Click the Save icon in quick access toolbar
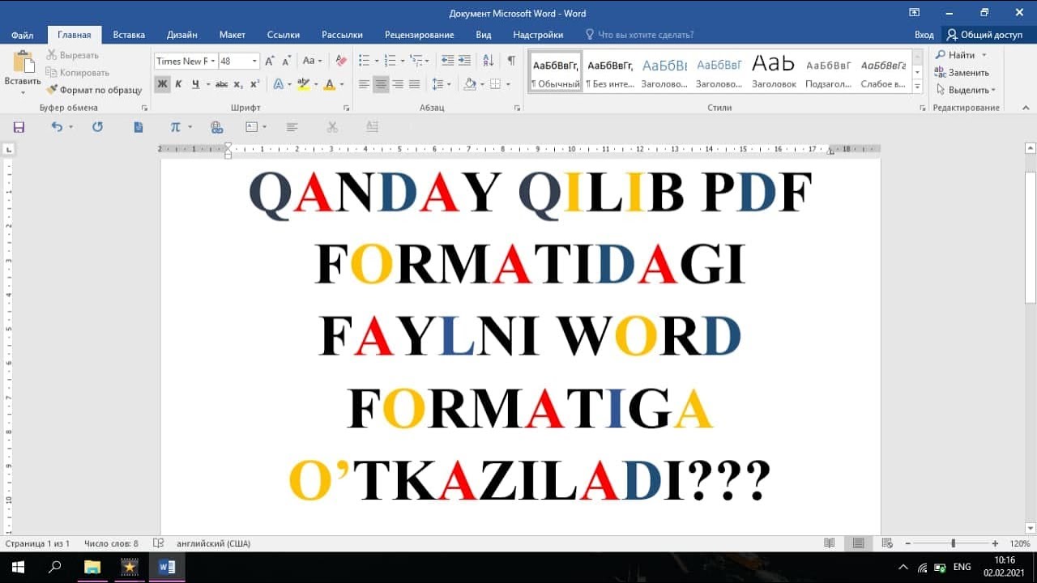This screenshot has width=1037, height=583. click(x=19, y=127)
